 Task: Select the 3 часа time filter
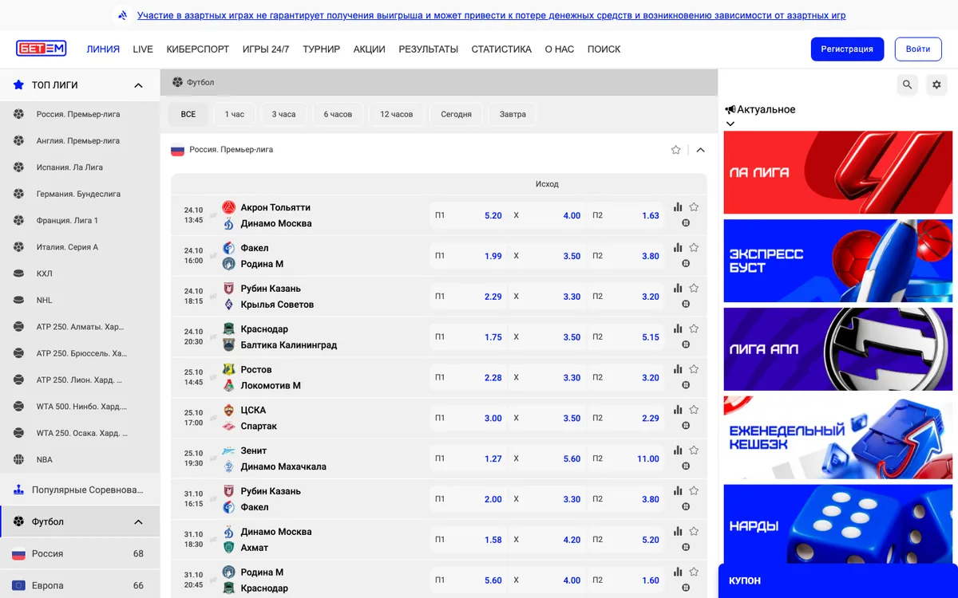(x=283, y=114)
